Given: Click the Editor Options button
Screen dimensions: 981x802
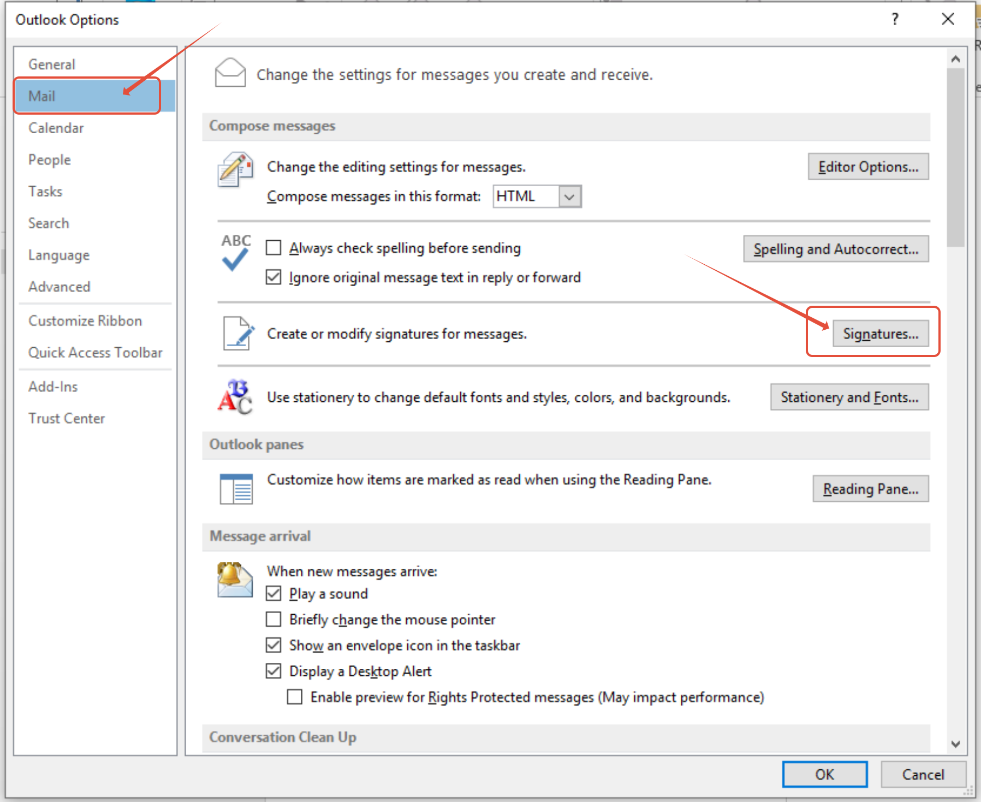Looking at the screenshot, I should (x=868, y=167).
